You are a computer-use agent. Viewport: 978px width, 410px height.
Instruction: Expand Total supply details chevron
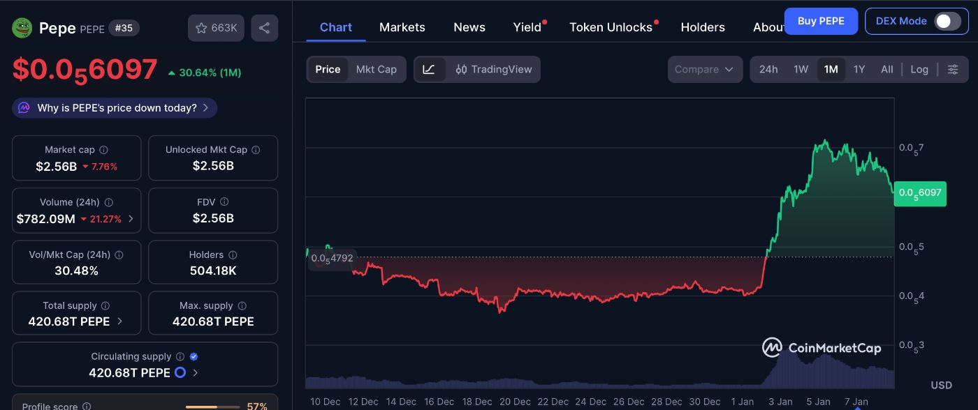(x=119, y=321)
